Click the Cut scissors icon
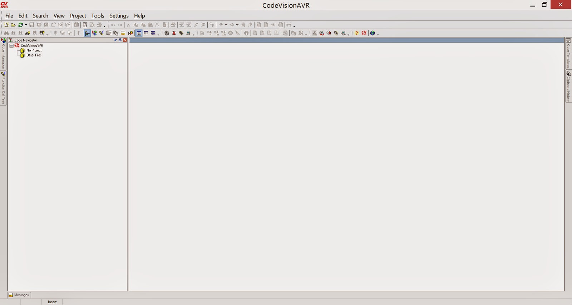This screenshot has width=572, height=305. 129,25
